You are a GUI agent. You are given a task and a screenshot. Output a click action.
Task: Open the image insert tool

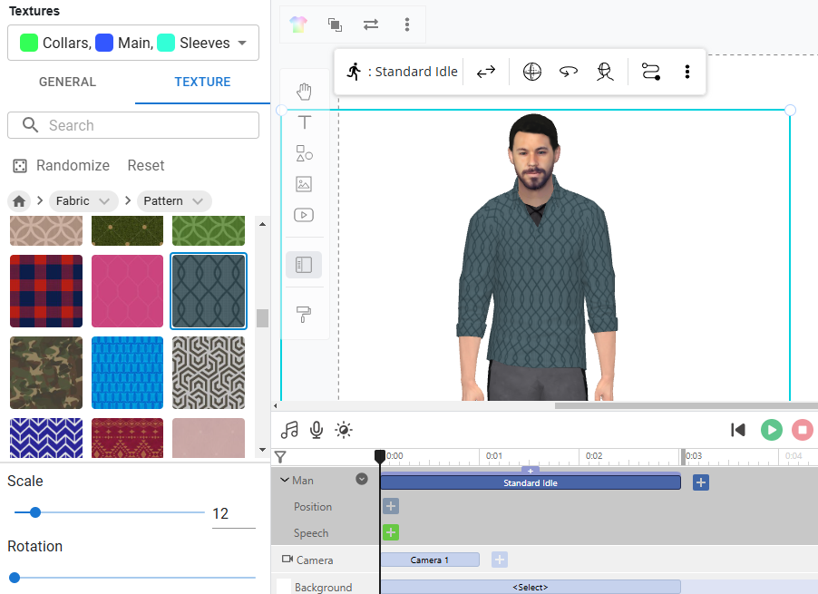pyautogui.click(x=304, y=184)
